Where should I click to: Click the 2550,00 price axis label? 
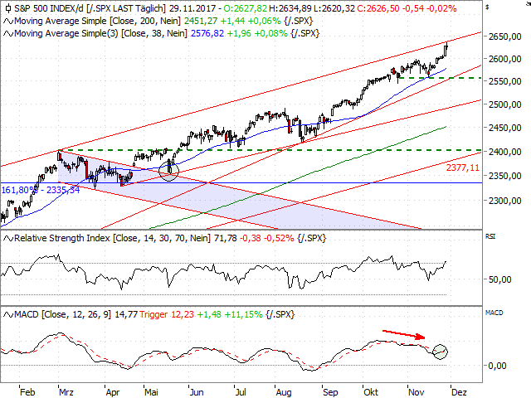[x=504, y=81]
